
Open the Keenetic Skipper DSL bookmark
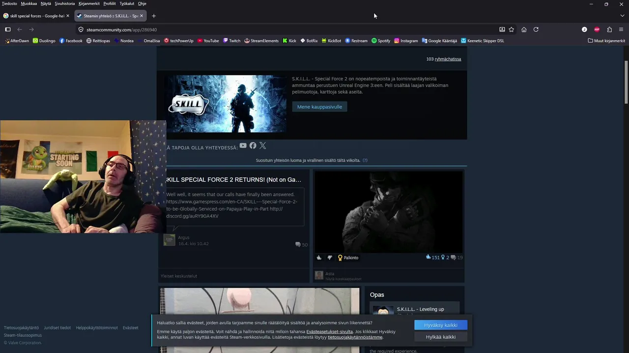pos(483,41)
